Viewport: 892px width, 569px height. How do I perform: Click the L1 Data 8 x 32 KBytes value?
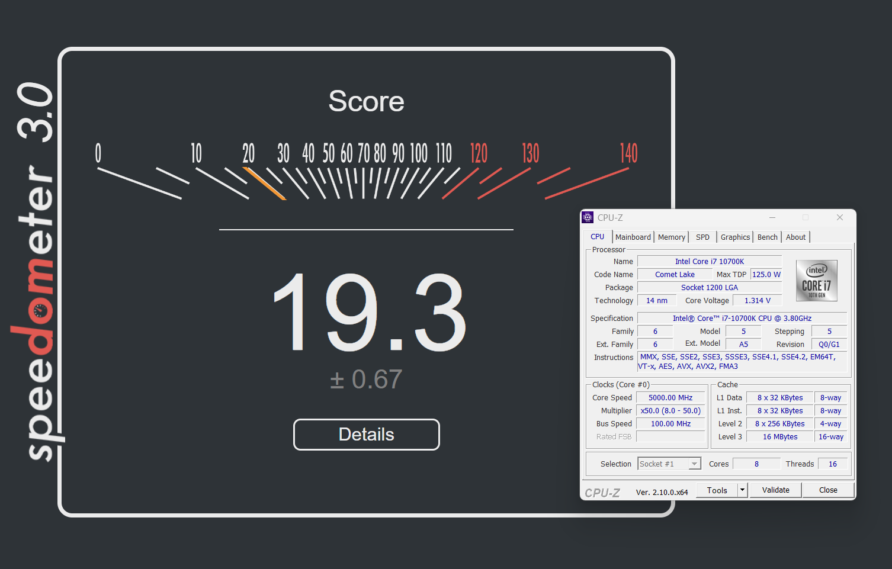pyautogui.click(x=780, y=397)
